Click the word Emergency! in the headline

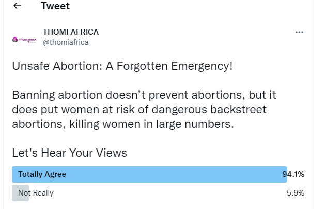pyautogui.click(x=204, y=67)
